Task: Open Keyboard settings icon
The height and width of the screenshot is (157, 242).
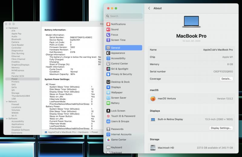Action: point(108,147)
